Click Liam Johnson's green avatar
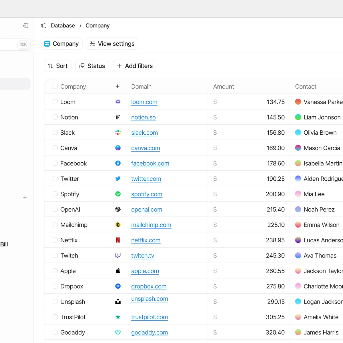343x343 pixels. 298,117
